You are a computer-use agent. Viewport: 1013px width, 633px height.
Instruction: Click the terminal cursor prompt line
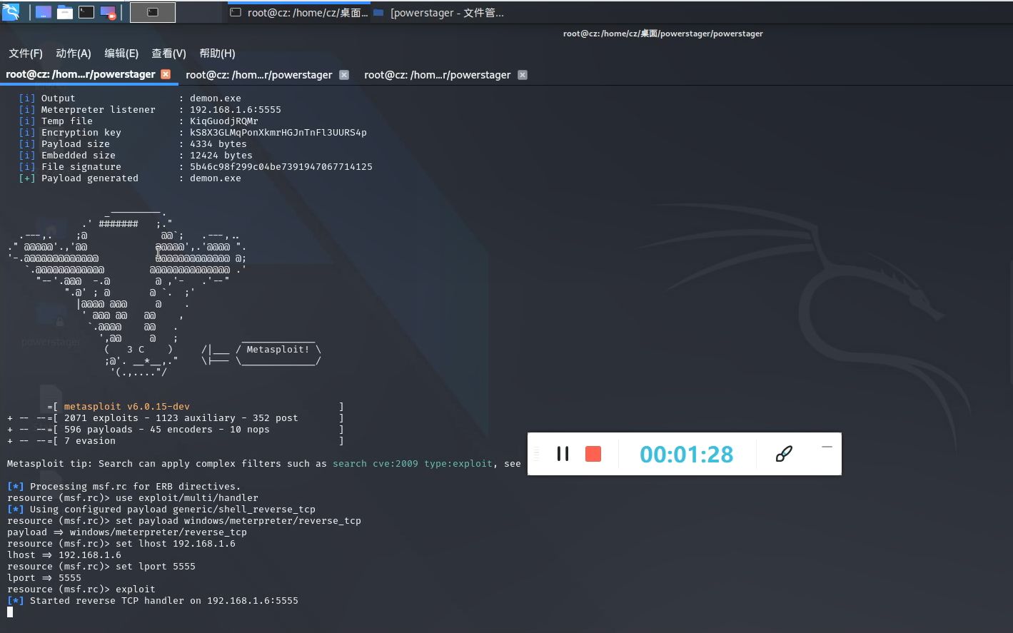tap(10, 612)
